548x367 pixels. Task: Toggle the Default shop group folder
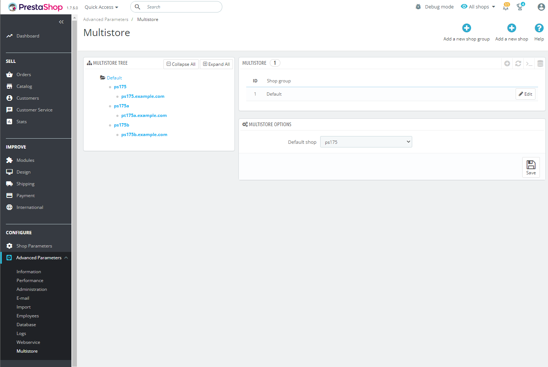[103, 78]
